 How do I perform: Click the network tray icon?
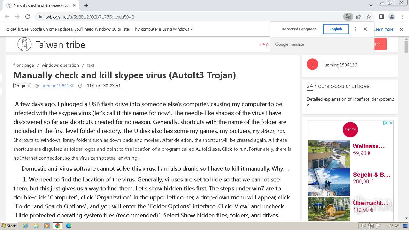tap(371, 226)
